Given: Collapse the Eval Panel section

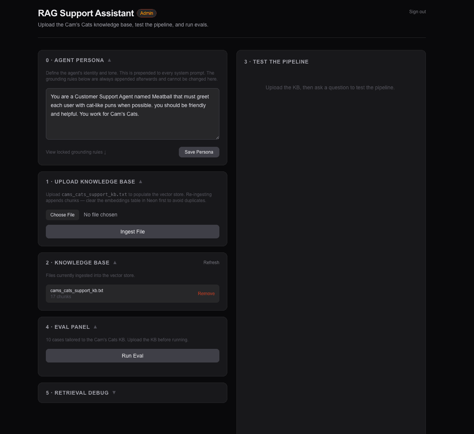Looking at the screenshot, I should (x=95, y=327).
